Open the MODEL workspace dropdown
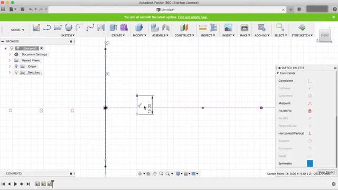The image size is (338, 190). [x=17, y=30]
